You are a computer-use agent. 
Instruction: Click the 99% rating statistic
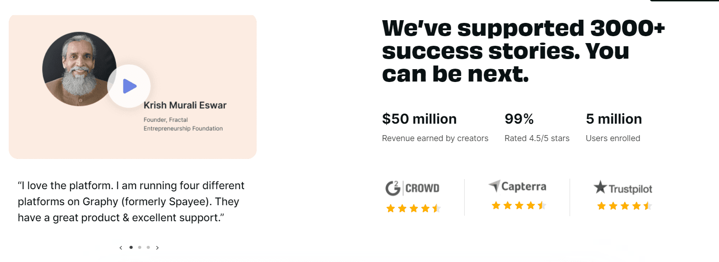click(x=519, y=119)
